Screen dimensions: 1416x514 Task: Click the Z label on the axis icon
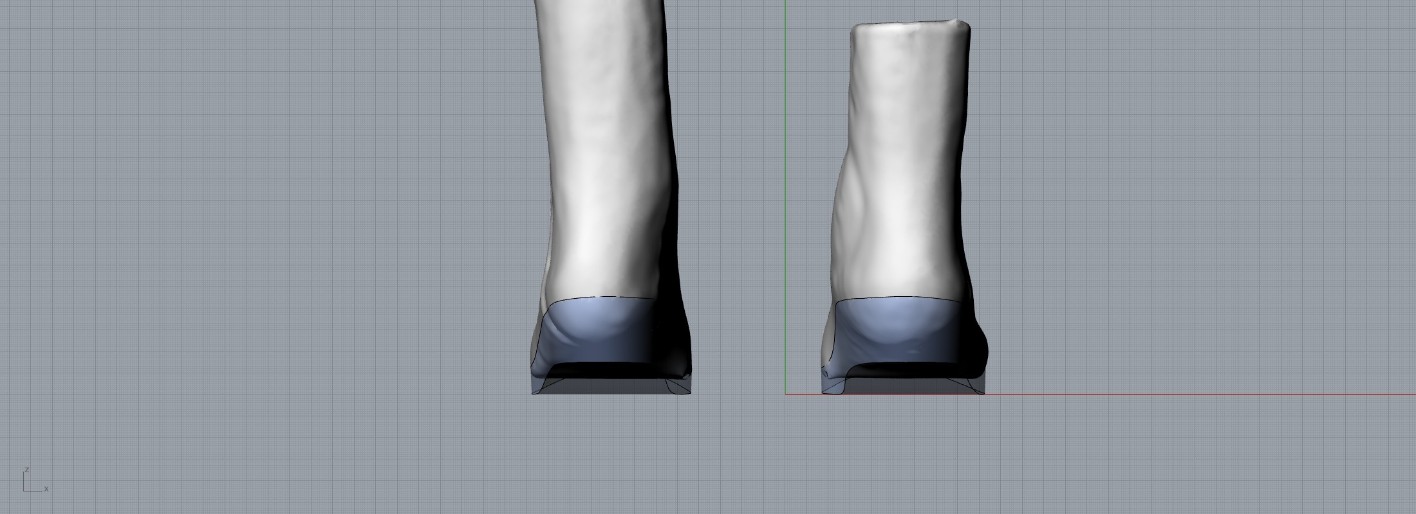click(26, 470)
